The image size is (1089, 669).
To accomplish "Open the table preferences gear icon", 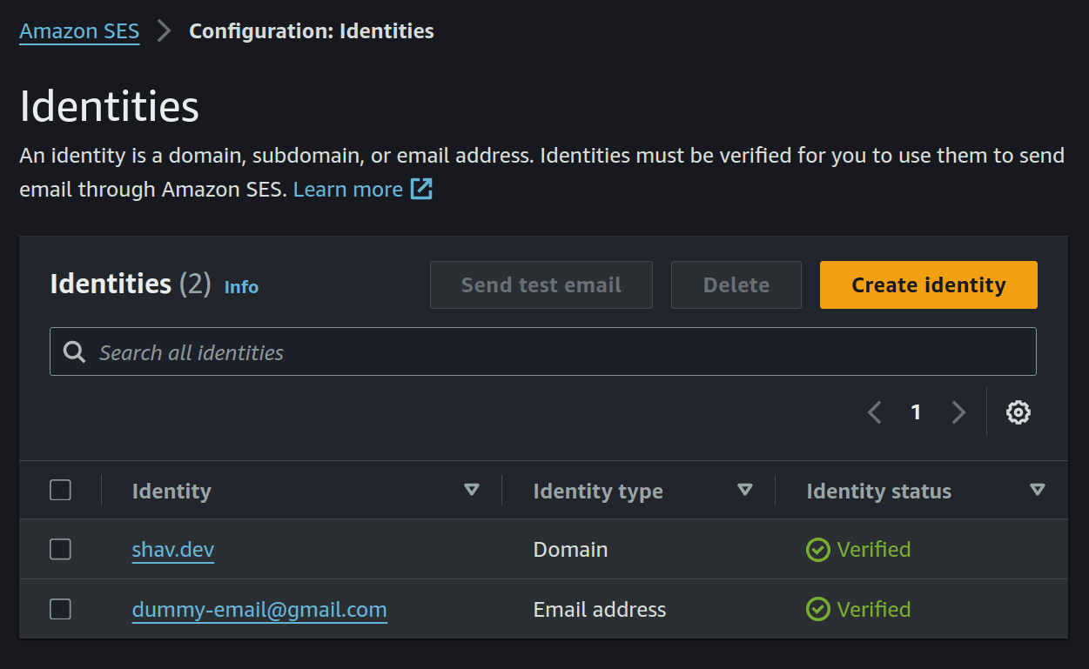I will 1018,412.
